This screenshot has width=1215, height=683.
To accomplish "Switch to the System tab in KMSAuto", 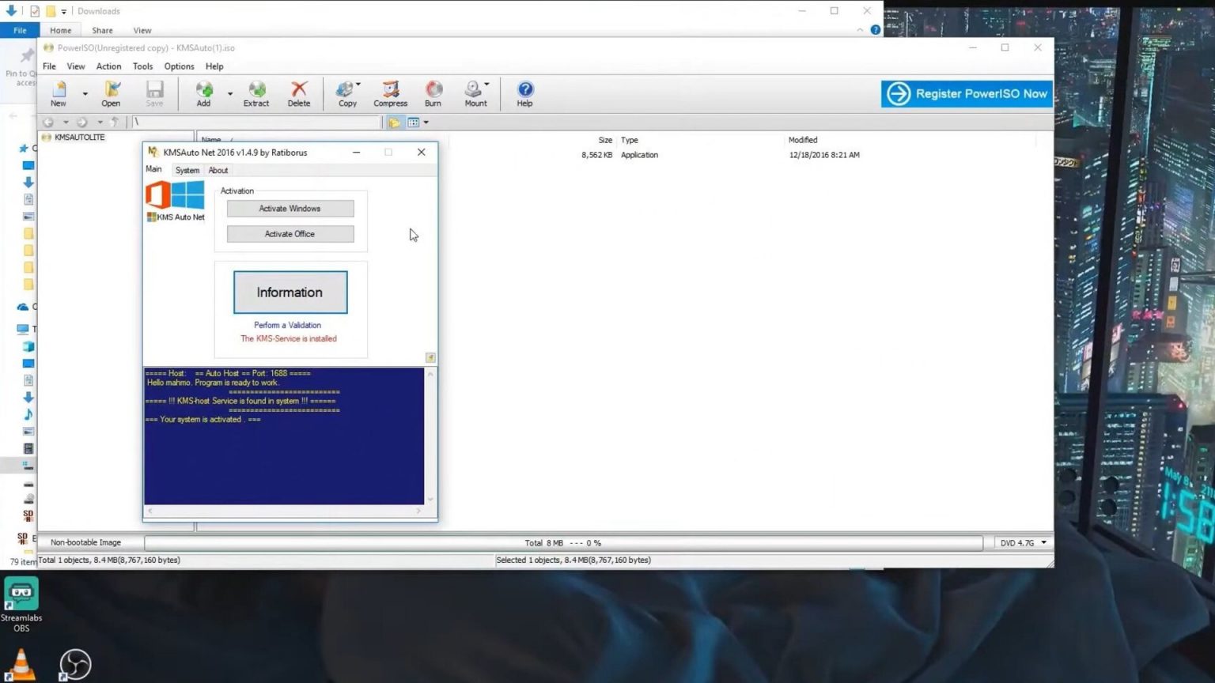I will [187, 170].
